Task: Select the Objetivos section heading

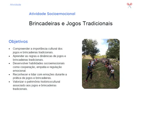Action: 18,41
